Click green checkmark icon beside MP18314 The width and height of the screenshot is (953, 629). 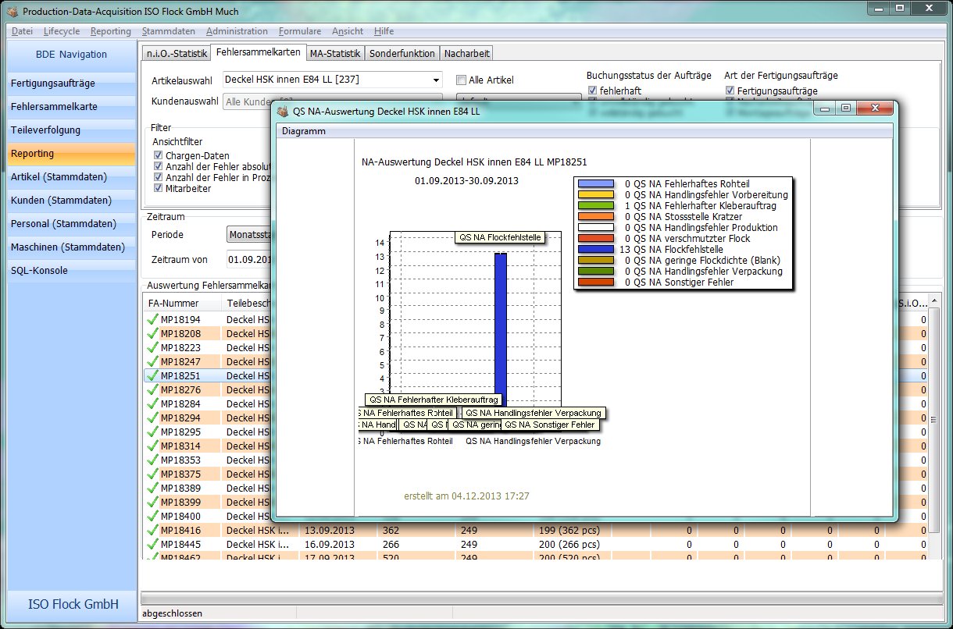coord(152,446)
